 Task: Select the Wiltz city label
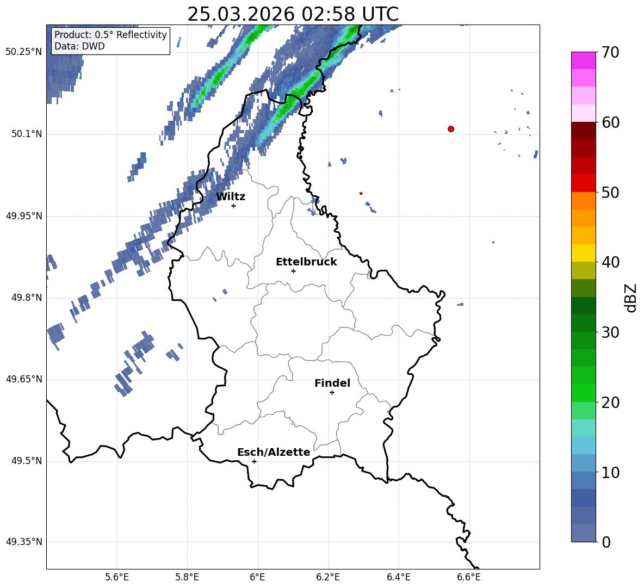[x=231, y=197]
